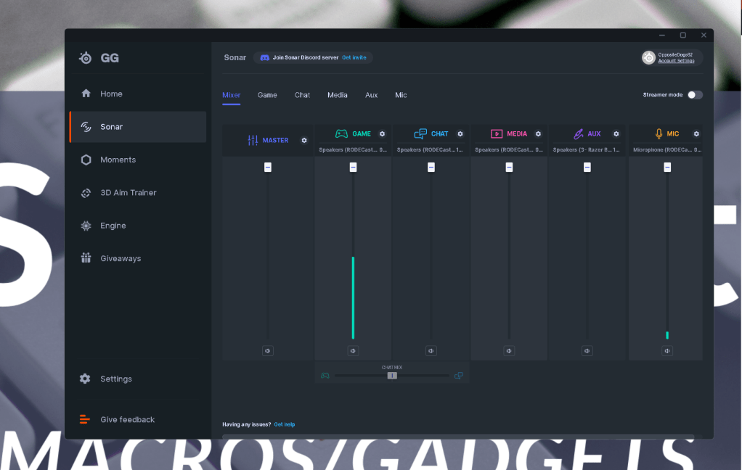Click the Media play channel icon
This screenshot has height=470, width=742.
coord(497,133)
